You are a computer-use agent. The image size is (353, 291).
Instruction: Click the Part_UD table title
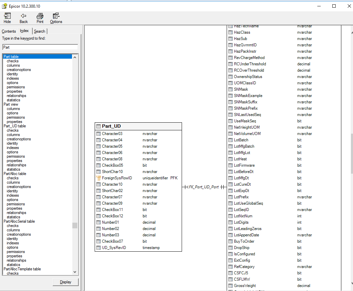[111, 126]
